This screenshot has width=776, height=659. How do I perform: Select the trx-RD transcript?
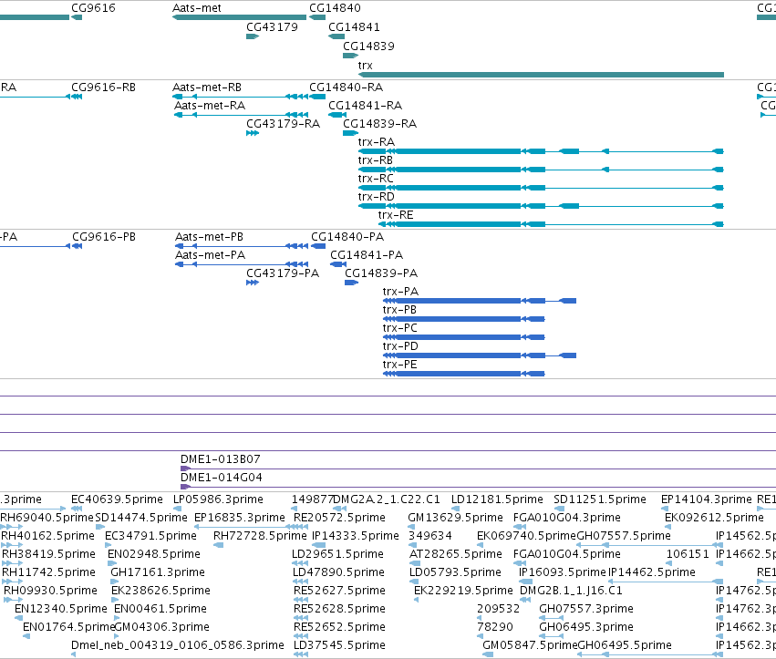pyautogui.click(x=541, y=206)
